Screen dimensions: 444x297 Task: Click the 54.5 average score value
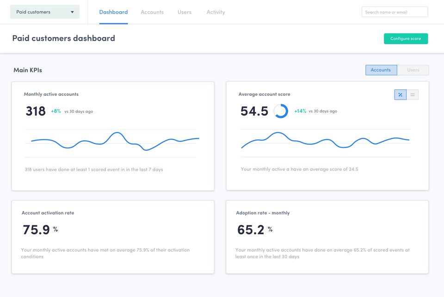[254, 111]
